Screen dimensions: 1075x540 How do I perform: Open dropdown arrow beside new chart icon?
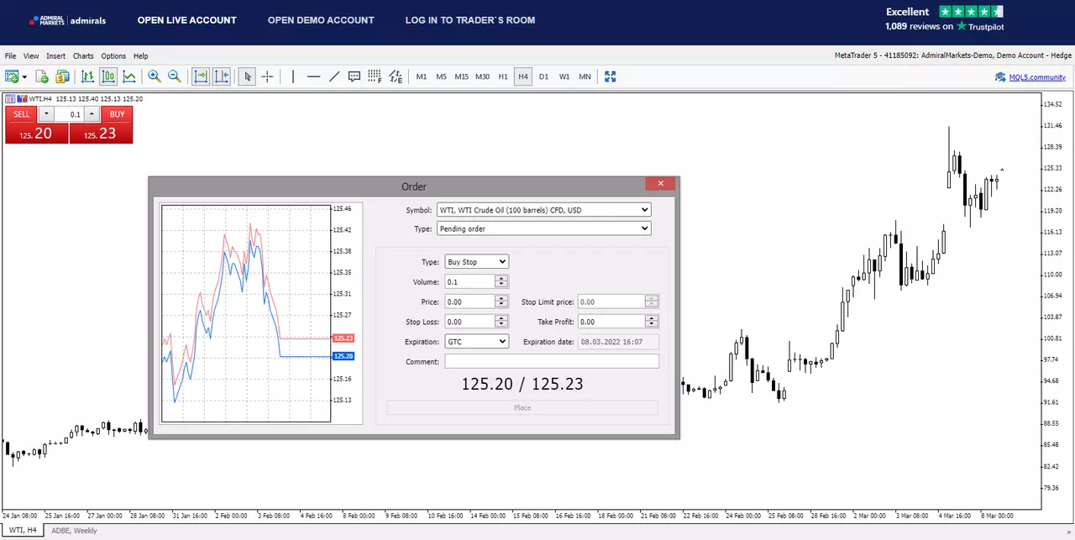point(24,76)
